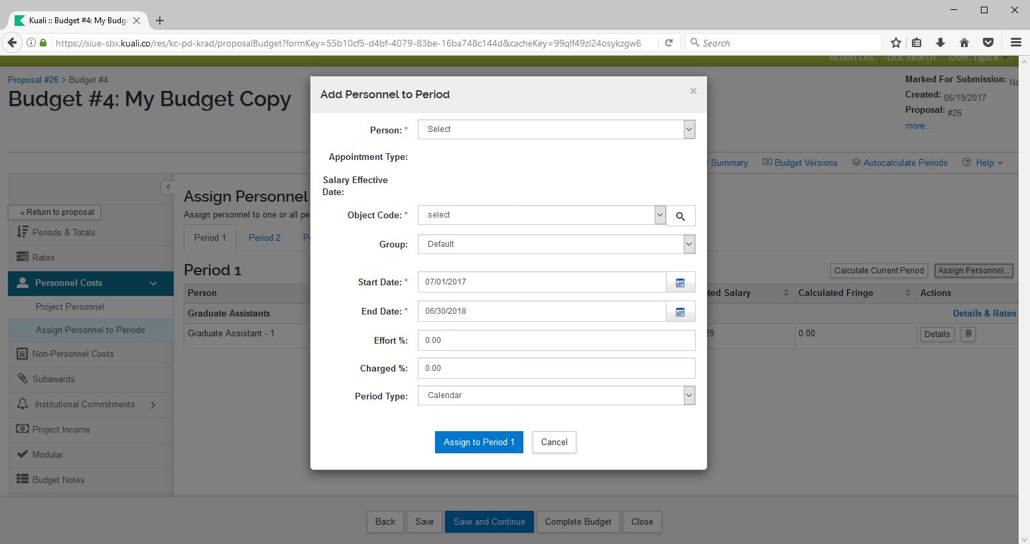Switch to the Period 2 tab
The image size is (1030, 544).
(265, 238)
